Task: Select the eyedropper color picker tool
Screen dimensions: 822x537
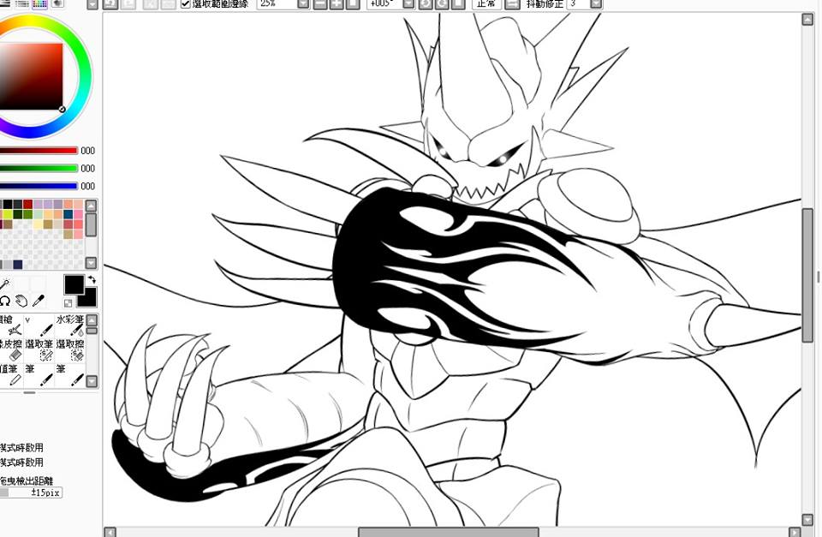Action: [x=39, y=301]
